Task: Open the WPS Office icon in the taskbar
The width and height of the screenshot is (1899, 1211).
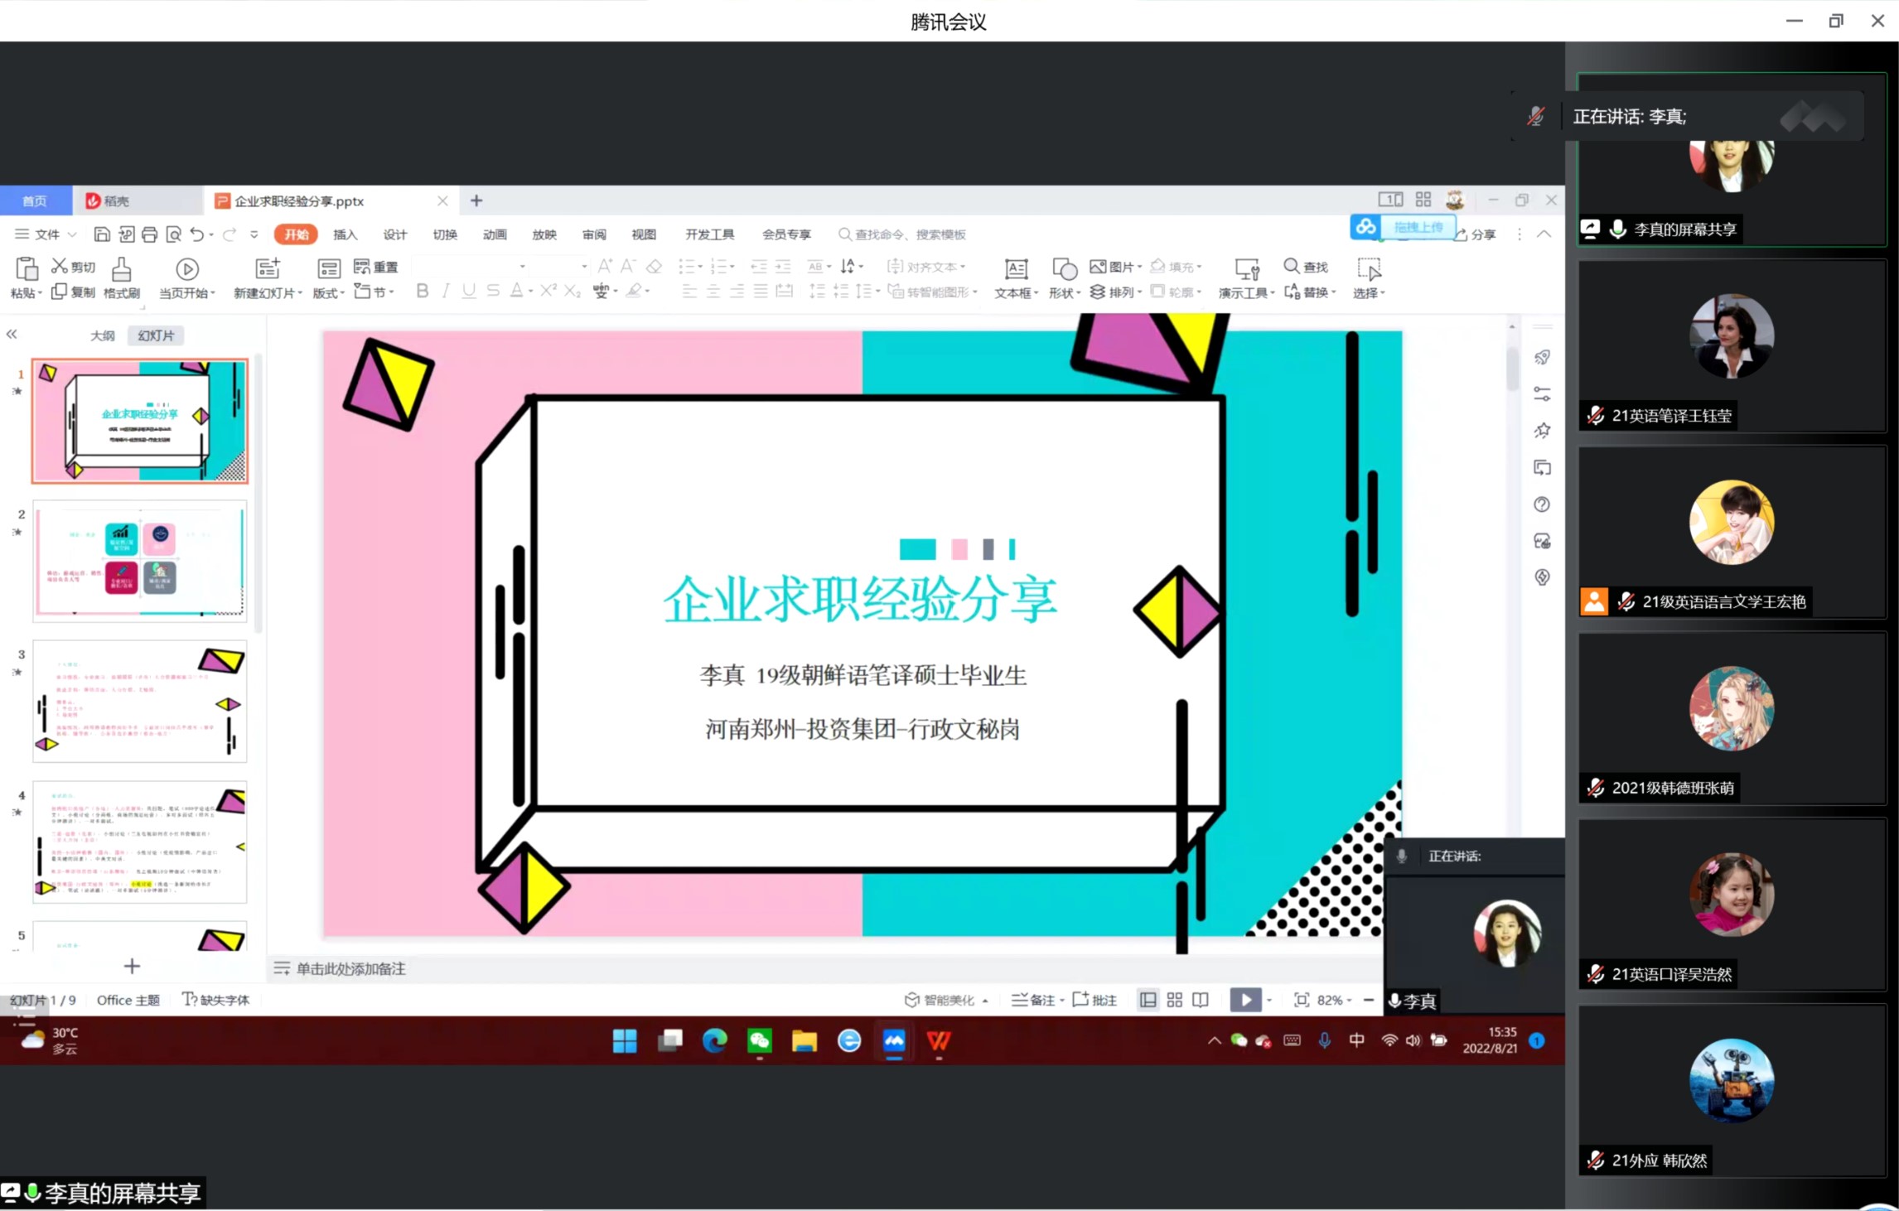Action: [x=938, y=1041]
